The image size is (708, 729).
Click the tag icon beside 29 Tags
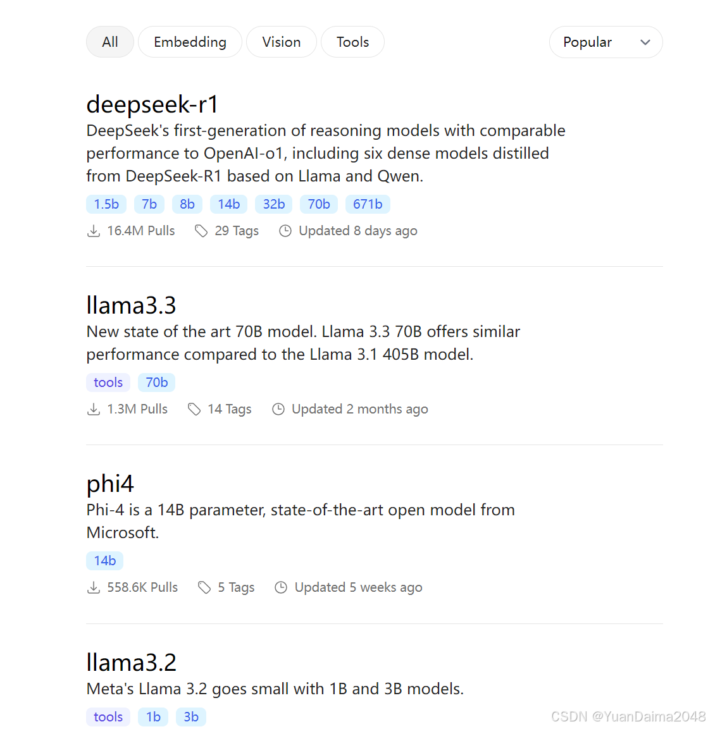(x=201, y=231)
